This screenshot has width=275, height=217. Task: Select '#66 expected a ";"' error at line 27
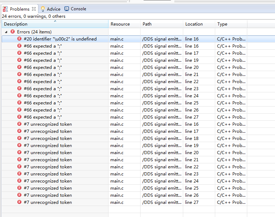[43, 117]
